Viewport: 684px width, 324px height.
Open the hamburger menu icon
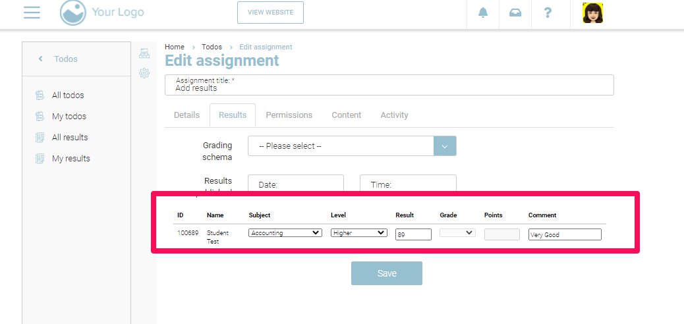point(32,13)
